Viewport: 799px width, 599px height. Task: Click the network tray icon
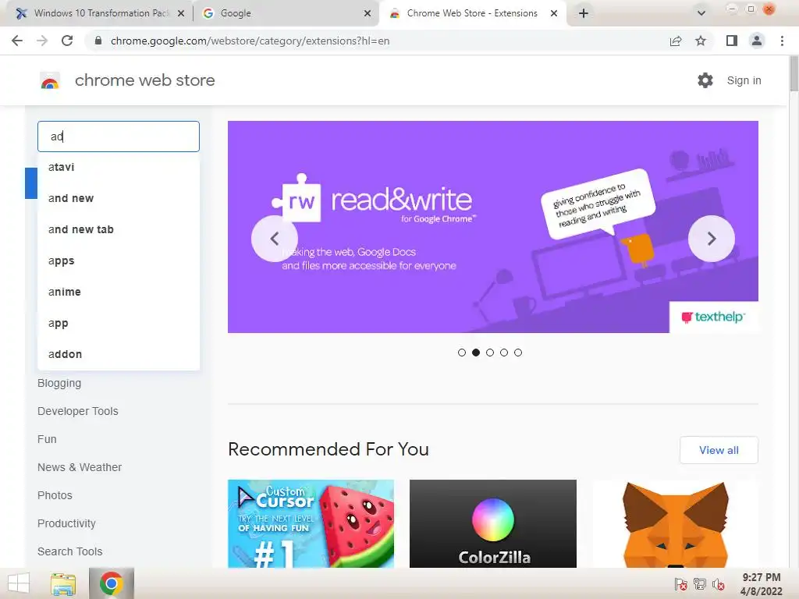(700, 585)
